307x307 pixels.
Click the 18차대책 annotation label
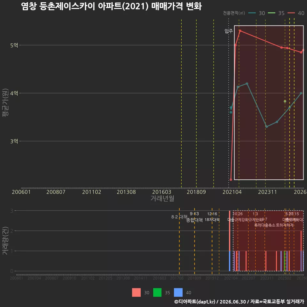click(x=212, y=220)
